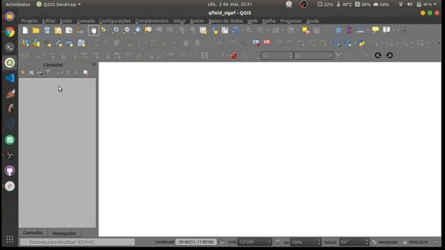The width and height of the screenshot is (445, 250).
Task: Select the Text Annotation tool
Action: pyautogui.click(x=387, y=30)
